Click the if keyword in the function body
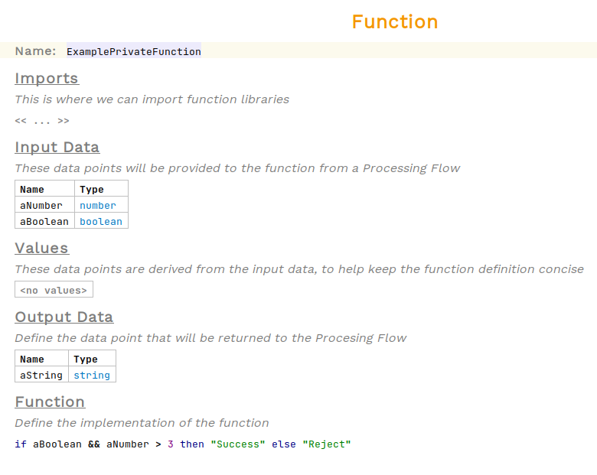This screenshot has width=597, height=475. click(21, 444)
